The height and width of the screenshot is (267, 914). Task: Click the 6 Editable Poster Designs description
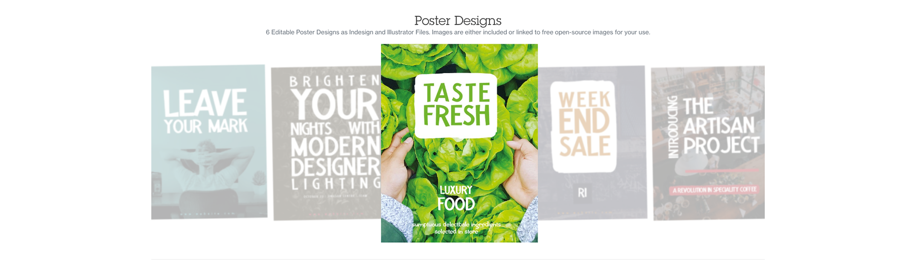[x=458, y=32]
